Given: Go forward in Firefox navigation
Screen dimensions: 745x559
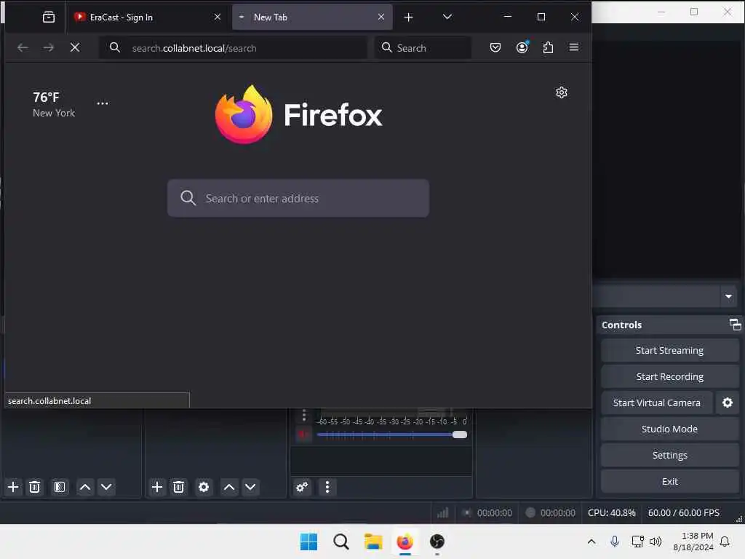Looking at the screenshot, I should (49, 47).
